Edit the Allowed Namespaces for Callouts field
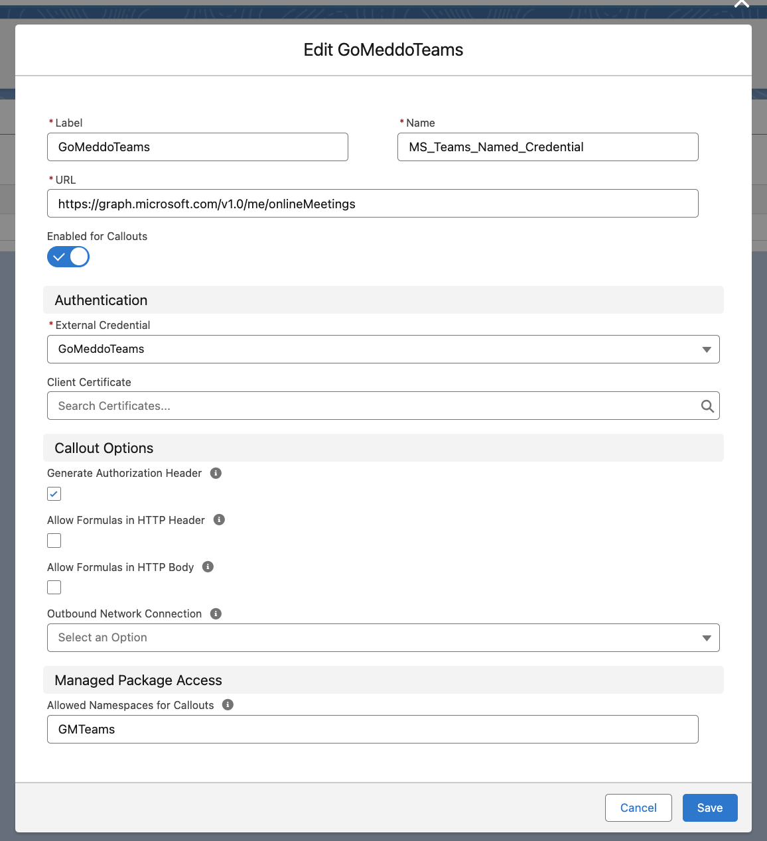 (372, 730)
